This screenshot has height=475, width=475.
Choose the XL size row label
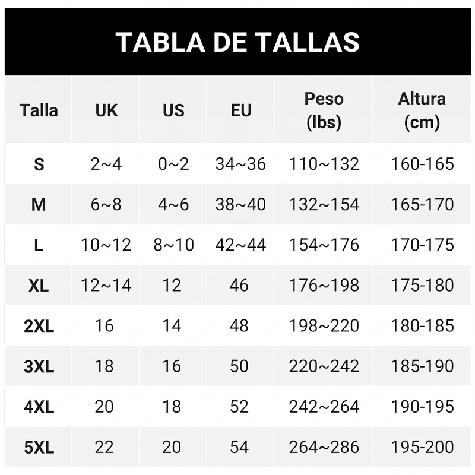click(x=39, y=285)
